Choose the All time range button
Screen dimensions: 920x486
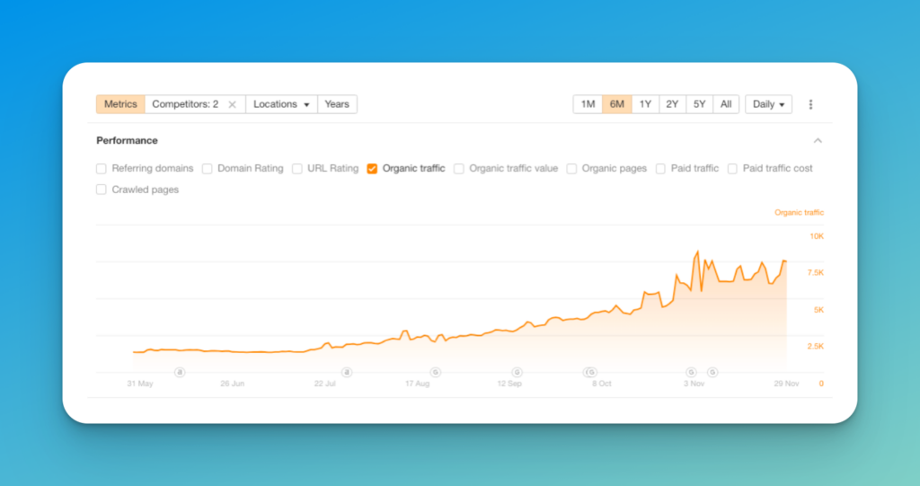click(x=726, y=104)
